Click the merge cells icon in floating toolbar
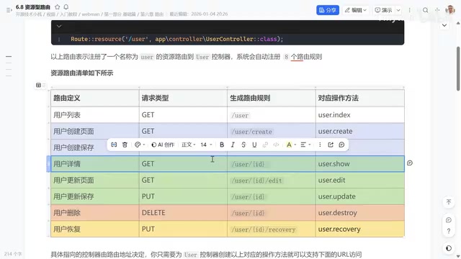The width and height of the screenshot is (461, 259). (x=114, y=145)
